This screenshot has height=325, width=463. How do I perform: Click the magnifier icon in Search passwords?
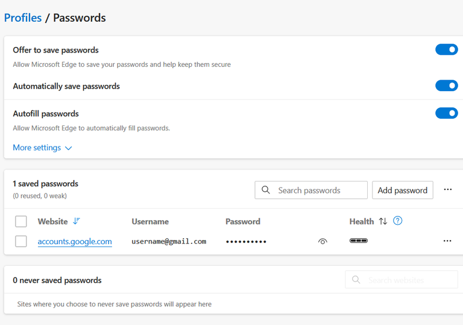(x=266, y=190)
